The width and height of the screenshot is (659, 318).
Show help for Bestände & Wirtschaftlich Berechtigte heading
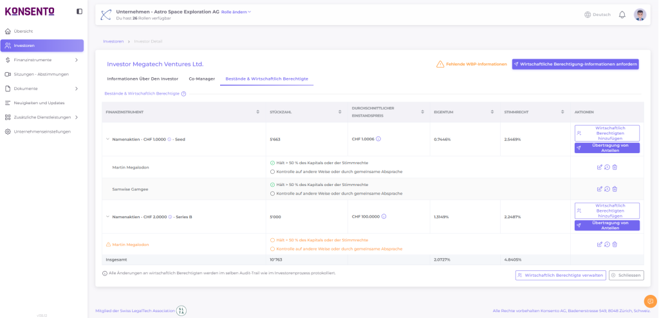coord(183,94)
